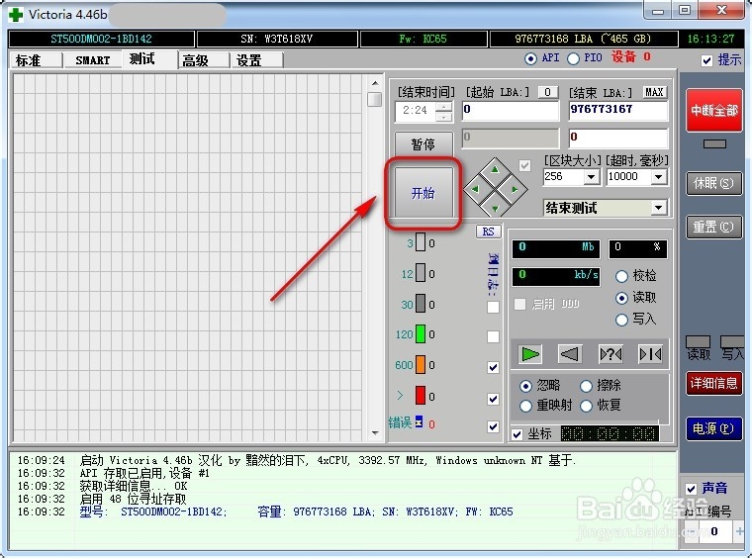This screenshot has height=558, width=752.
Task: Click the left arrow of the diamond pad
Action: pyautogui.click(x=475, y=189)
